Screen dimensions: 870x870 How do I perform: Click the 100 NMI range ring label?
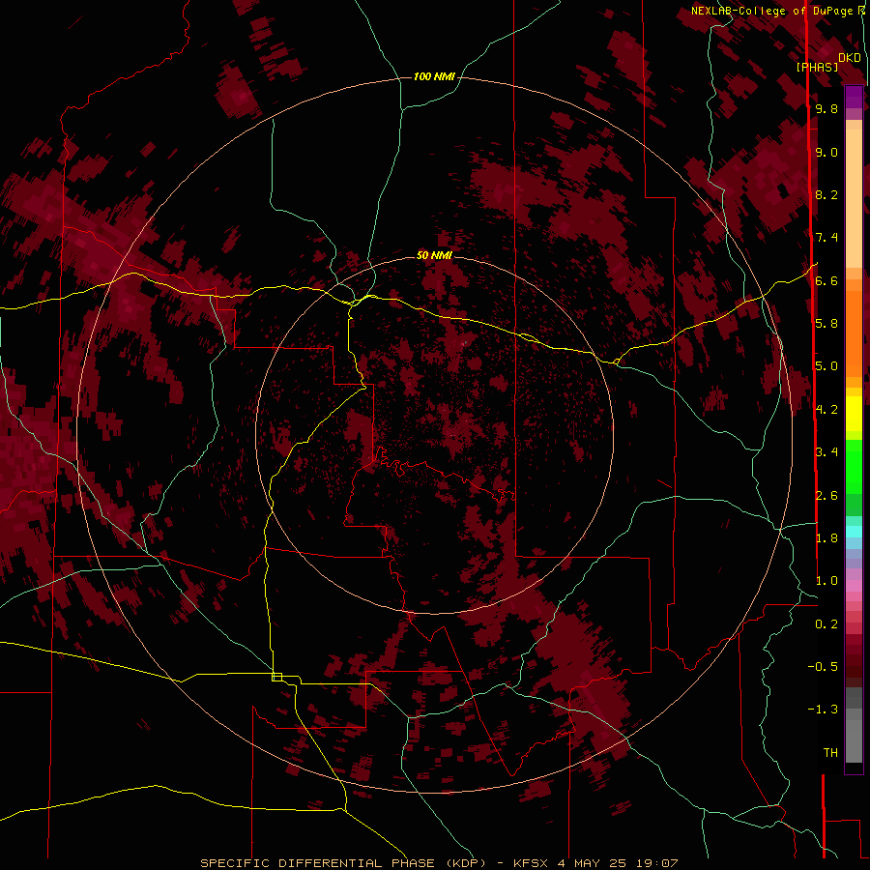tap(434, 76)
